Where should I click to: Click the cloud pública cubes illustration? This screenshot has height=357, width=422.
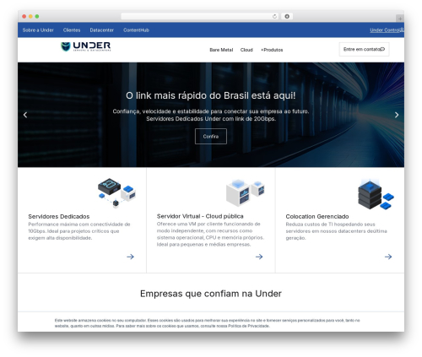pyautogui.click(x=246, y=192)
